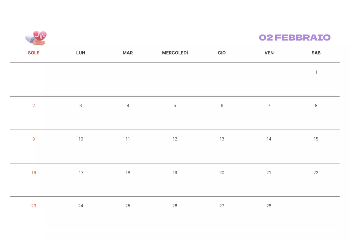Pick date 14 in the calendar
This screenshot has height=241, width=350.
[269, 139]
